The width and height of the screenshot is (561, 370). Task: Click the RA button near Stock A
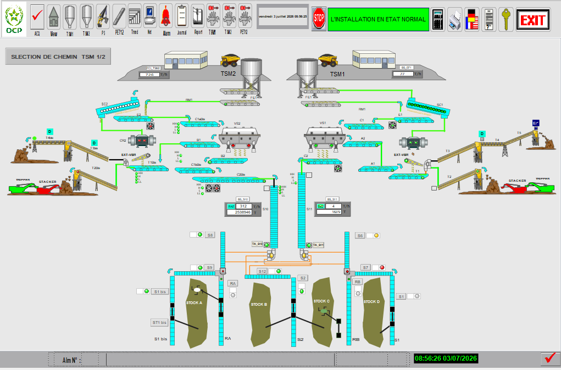(233, 283)
